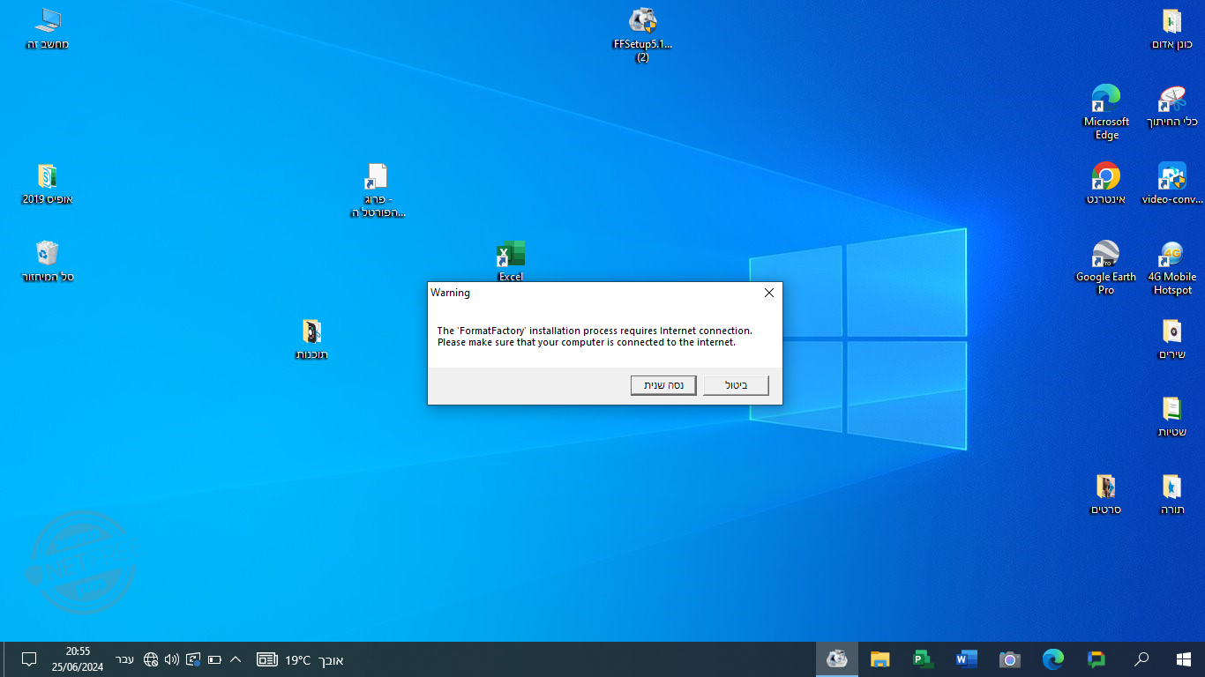Screen dimensions: 1205x677
Task: Select the תוכנות folder icon
Action: pyautogui.click(x=311, y=339)
